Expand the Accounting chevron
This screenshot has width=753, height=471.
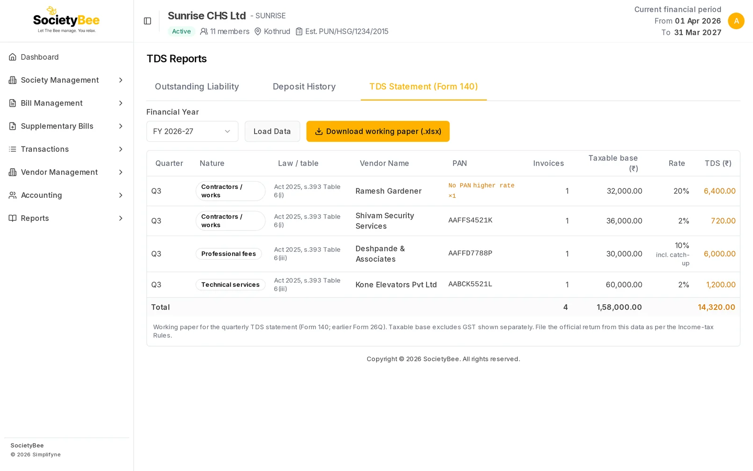[x=121, y=195]
